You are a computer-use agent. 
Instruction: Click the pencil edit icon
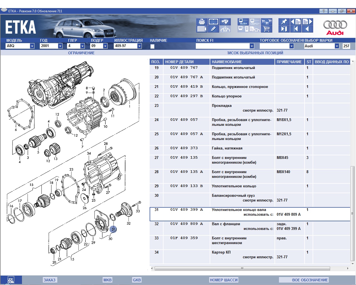213,29
